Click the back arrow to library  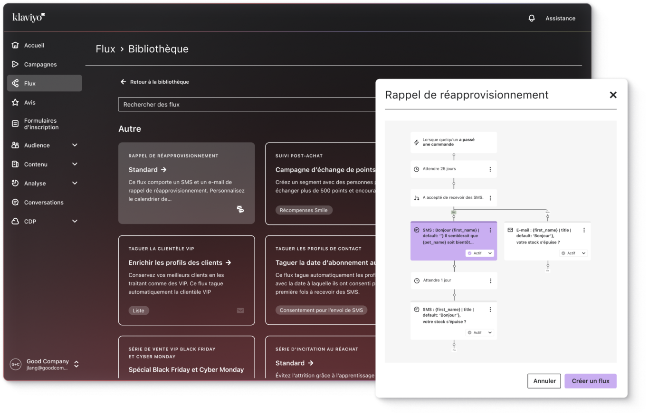tap(124, 82)
